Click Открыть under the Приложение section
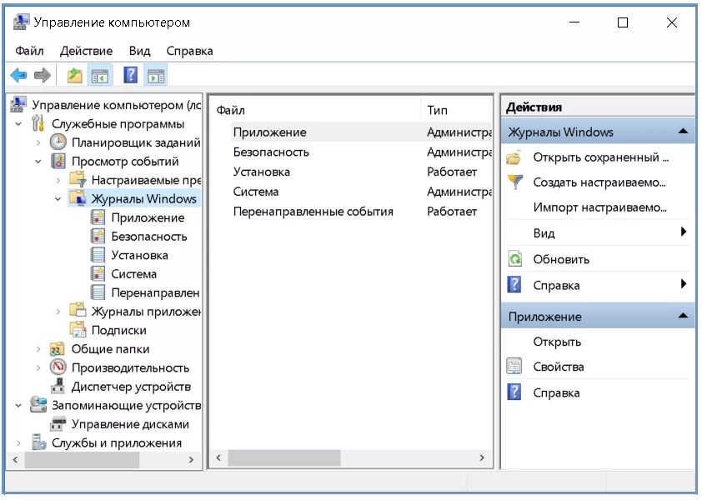The width and height of the screenshot is (702, 500). 557,342
